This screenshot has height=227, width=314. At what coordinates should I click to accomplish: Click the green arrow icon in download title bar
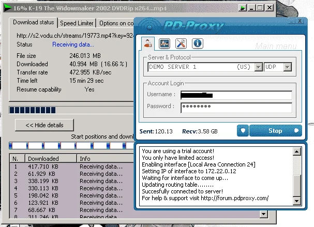pyautogui.click(x=243, y=8)
